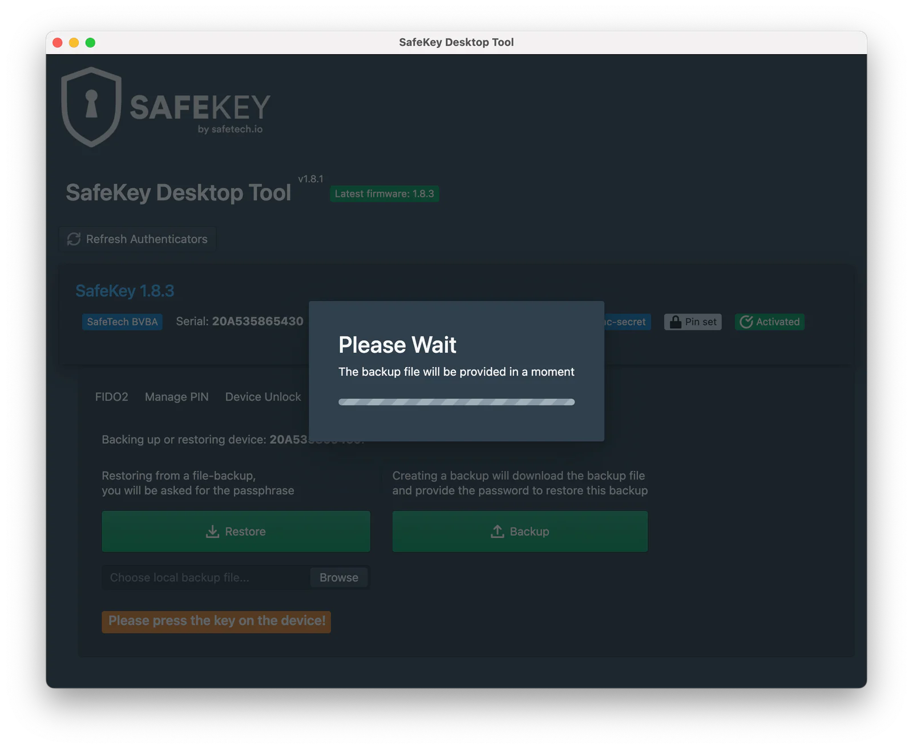Open the FIDO2 tab
913x749 pixels.
click(112, 397)
